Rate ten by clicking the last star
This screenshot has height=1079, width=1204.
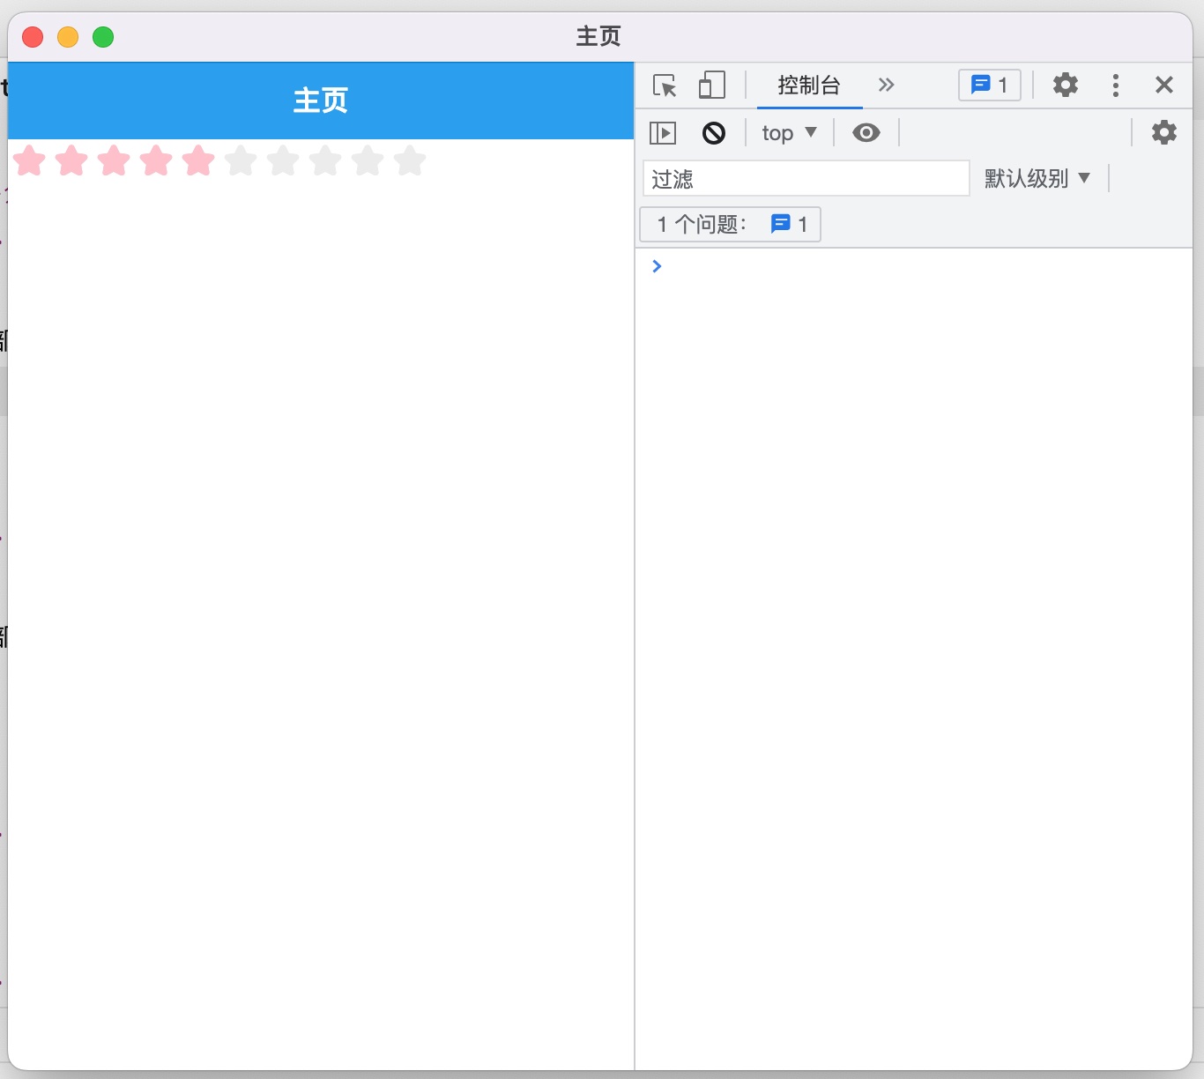[410, 160]
